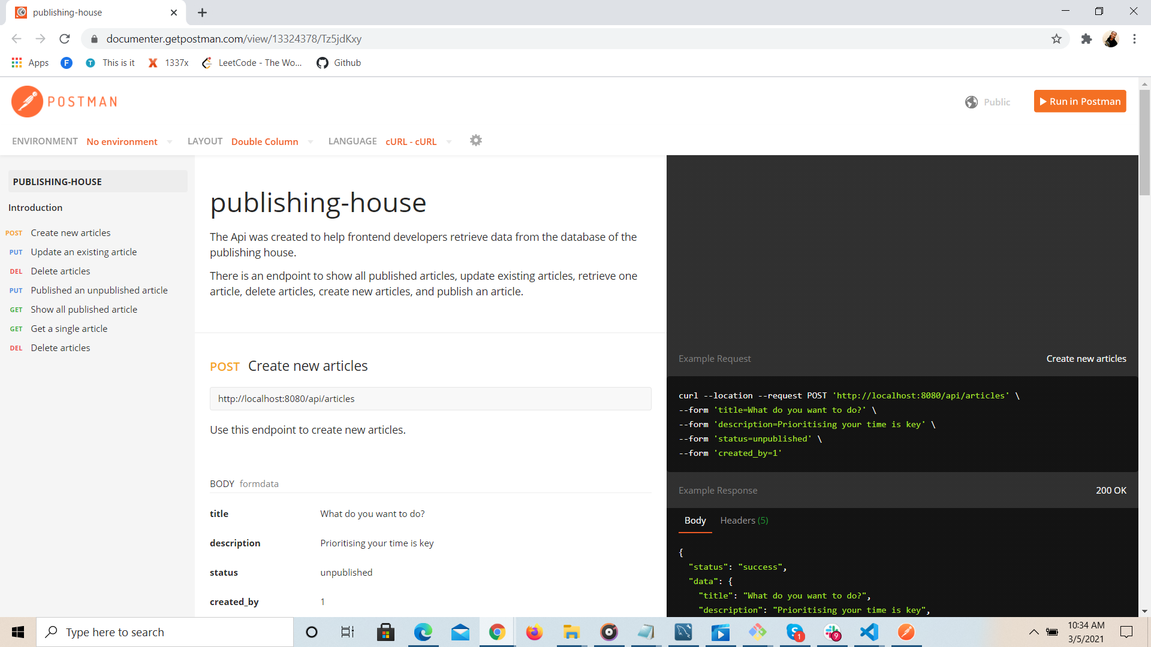1151x647 pixels.
Task: Select the Body tab in Example Response
Action: click(694, 520)
